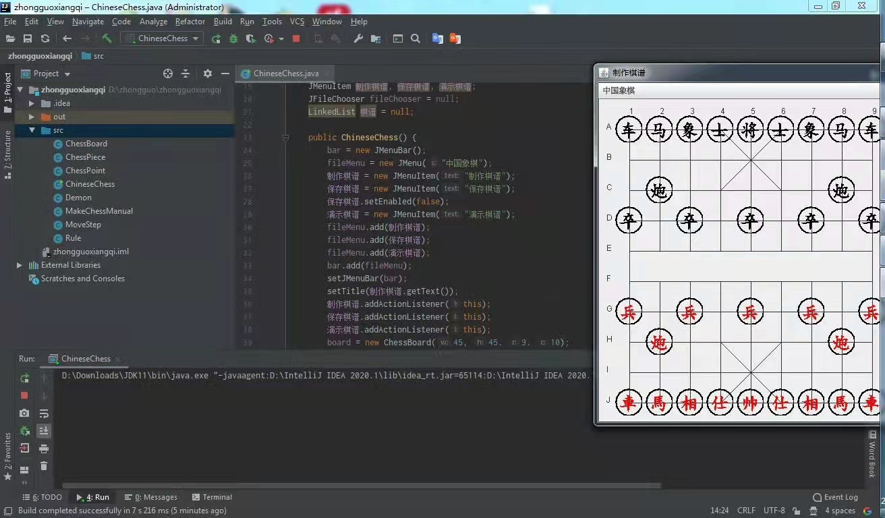Run with coverage using the shield icon
The image size is (885, 518).
[251, 38]
